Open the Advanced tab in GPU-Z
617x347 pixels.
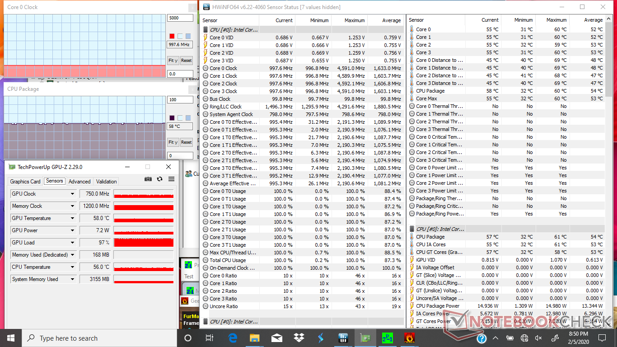(x=79, y=182)
